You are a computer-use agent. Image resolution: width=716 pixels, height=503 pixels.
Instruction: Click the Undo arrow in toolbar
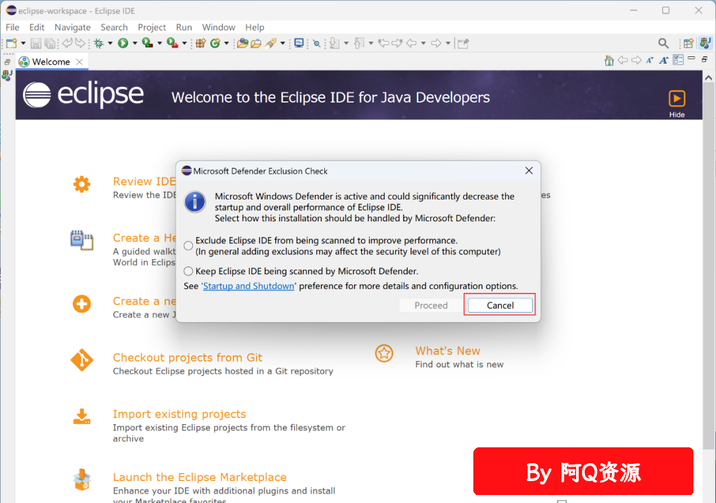67,43
